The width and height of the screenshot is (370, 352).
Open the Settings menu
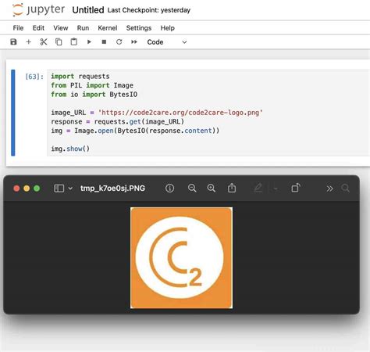point(139,28)
